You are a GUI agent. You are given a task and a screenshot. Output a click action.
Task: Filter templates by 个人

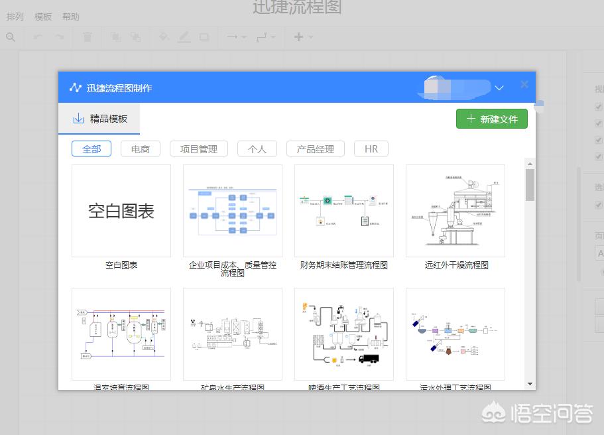[257, 149]
